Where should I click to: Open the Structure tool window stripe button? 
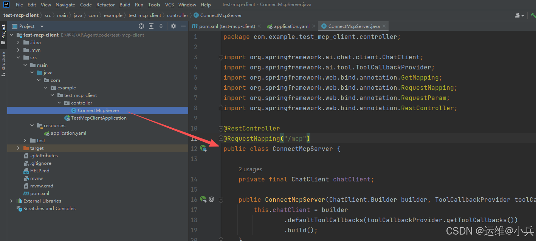point(3,64)
